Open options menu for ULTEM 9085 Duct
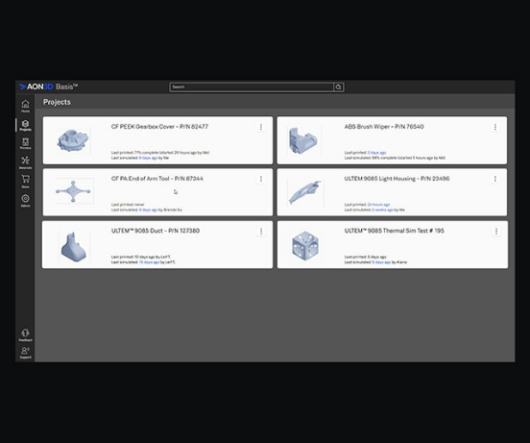The width and height of the screenshot is (530, 443). (261, 232)
